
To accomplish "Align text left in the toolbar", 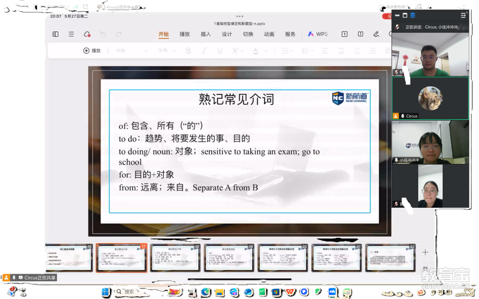I will (x=325, y=50).
